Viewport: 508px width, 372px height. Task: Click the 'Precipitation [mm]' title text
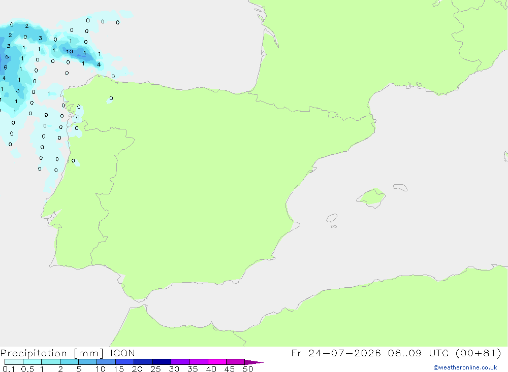pyautogui.click(x=52, y=353)
